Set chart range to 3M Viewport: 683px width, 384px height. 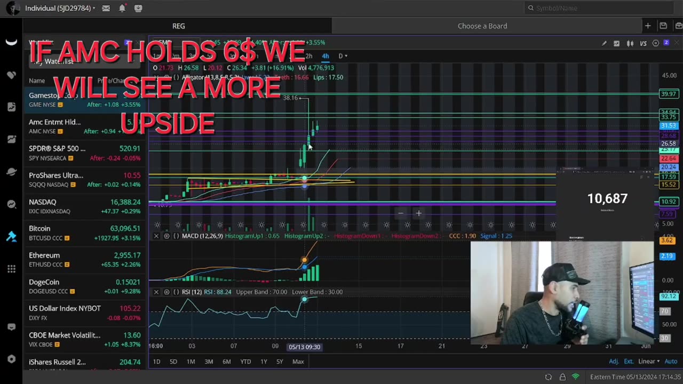tap(209, 362)
